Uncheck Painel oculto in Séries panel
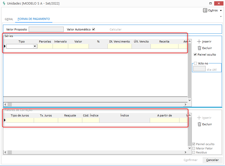Screen dimensions: 225x166 pyautogui.click(x=195, y=55)
